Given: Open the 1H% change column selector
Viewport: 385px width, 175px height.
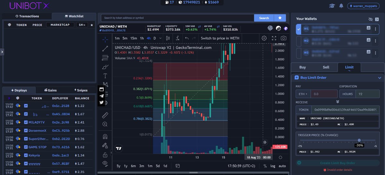Looking at the screenshot, I should click(x=82, y=25).
